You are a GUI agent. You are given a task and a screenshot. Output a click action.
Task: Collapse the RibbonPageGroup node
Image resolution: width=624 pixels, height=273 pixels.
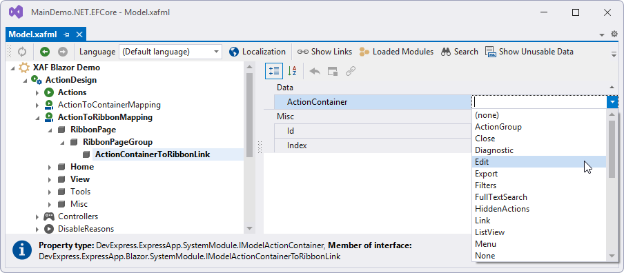pyautogui.click(x=62, y=142)
